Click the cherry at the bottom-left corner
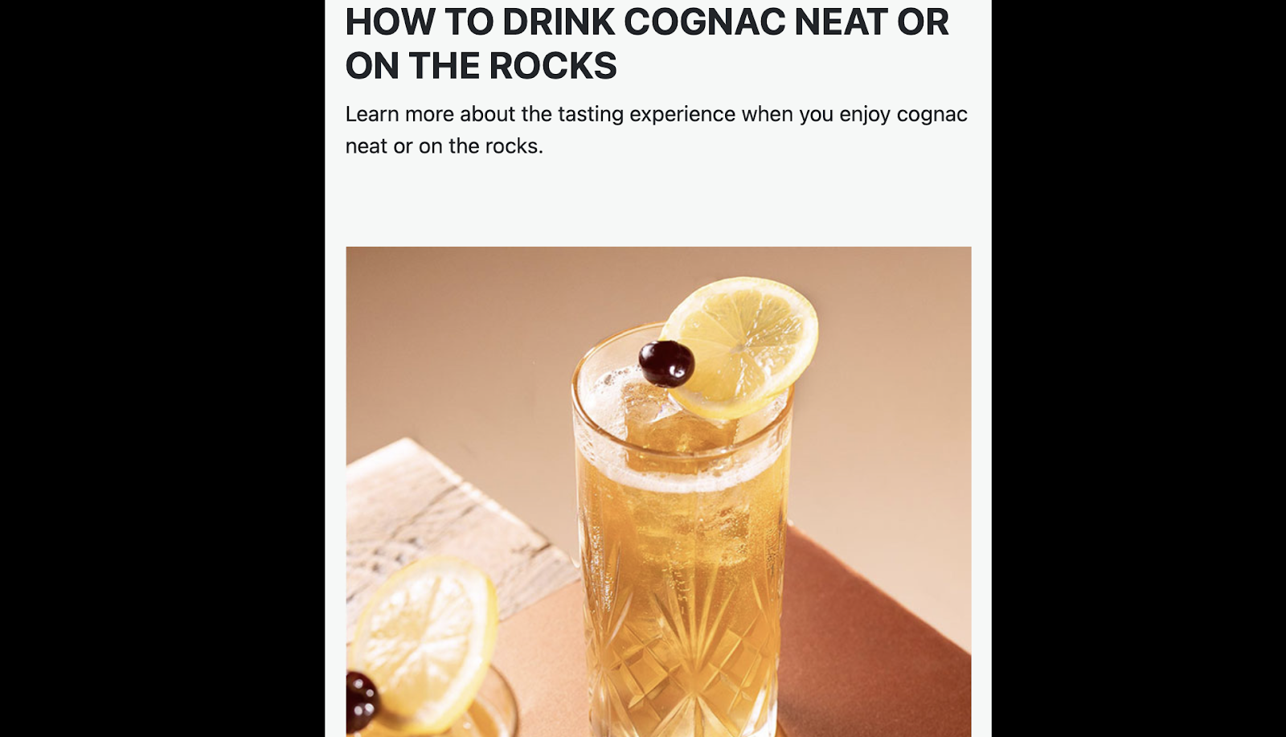1286x737 pixels. 361,702
